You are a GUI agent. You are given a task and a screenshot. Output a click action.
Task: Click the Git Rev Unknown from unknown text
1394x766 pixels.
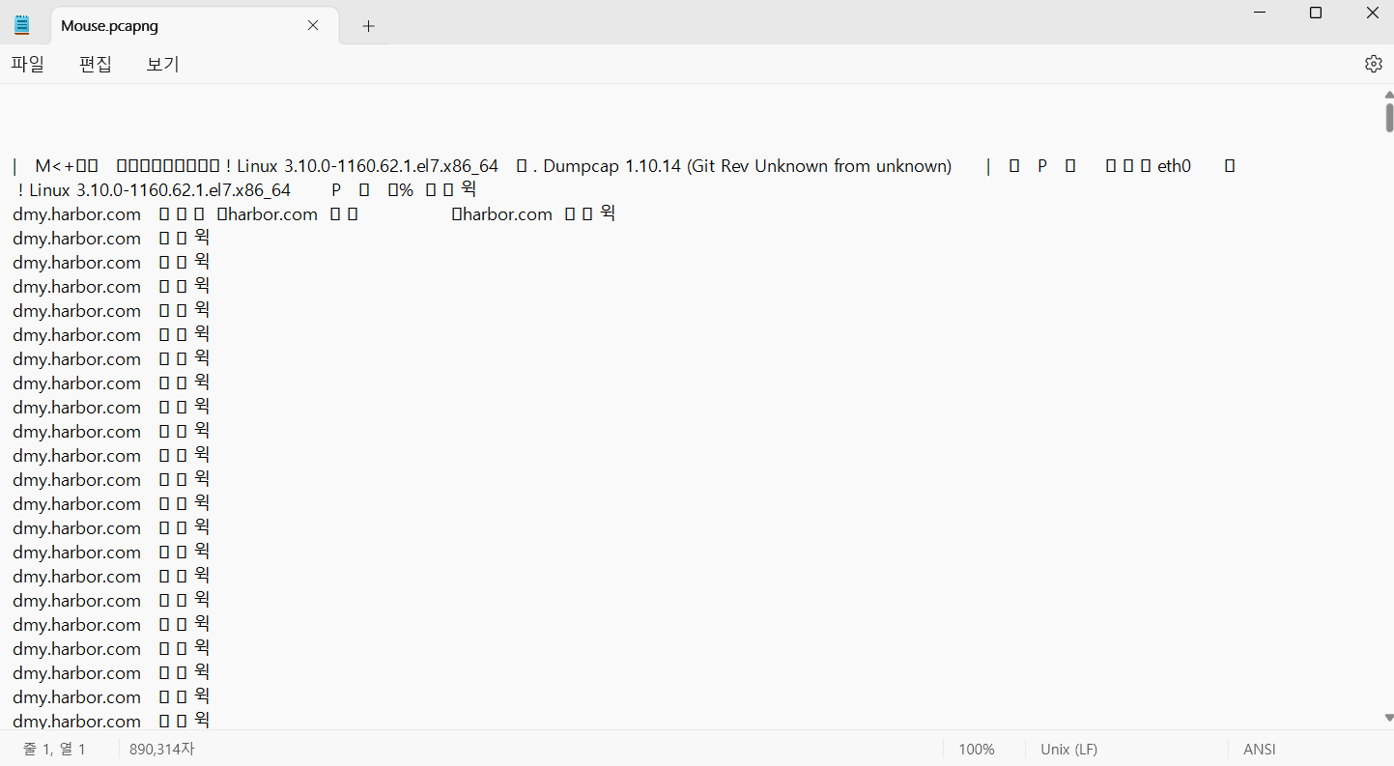[819, 166]
